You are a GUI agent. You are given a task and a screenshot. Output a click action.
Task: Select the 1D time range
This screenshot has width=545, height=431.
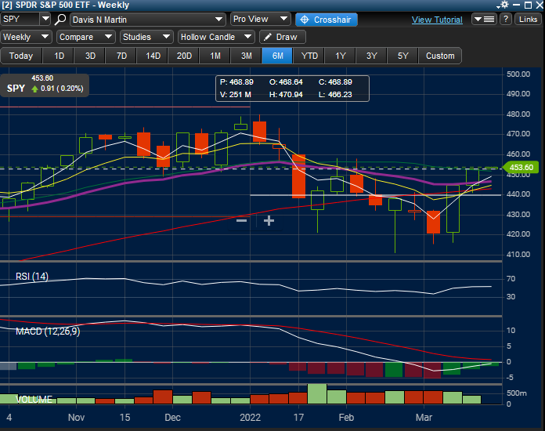coord(59,56)
